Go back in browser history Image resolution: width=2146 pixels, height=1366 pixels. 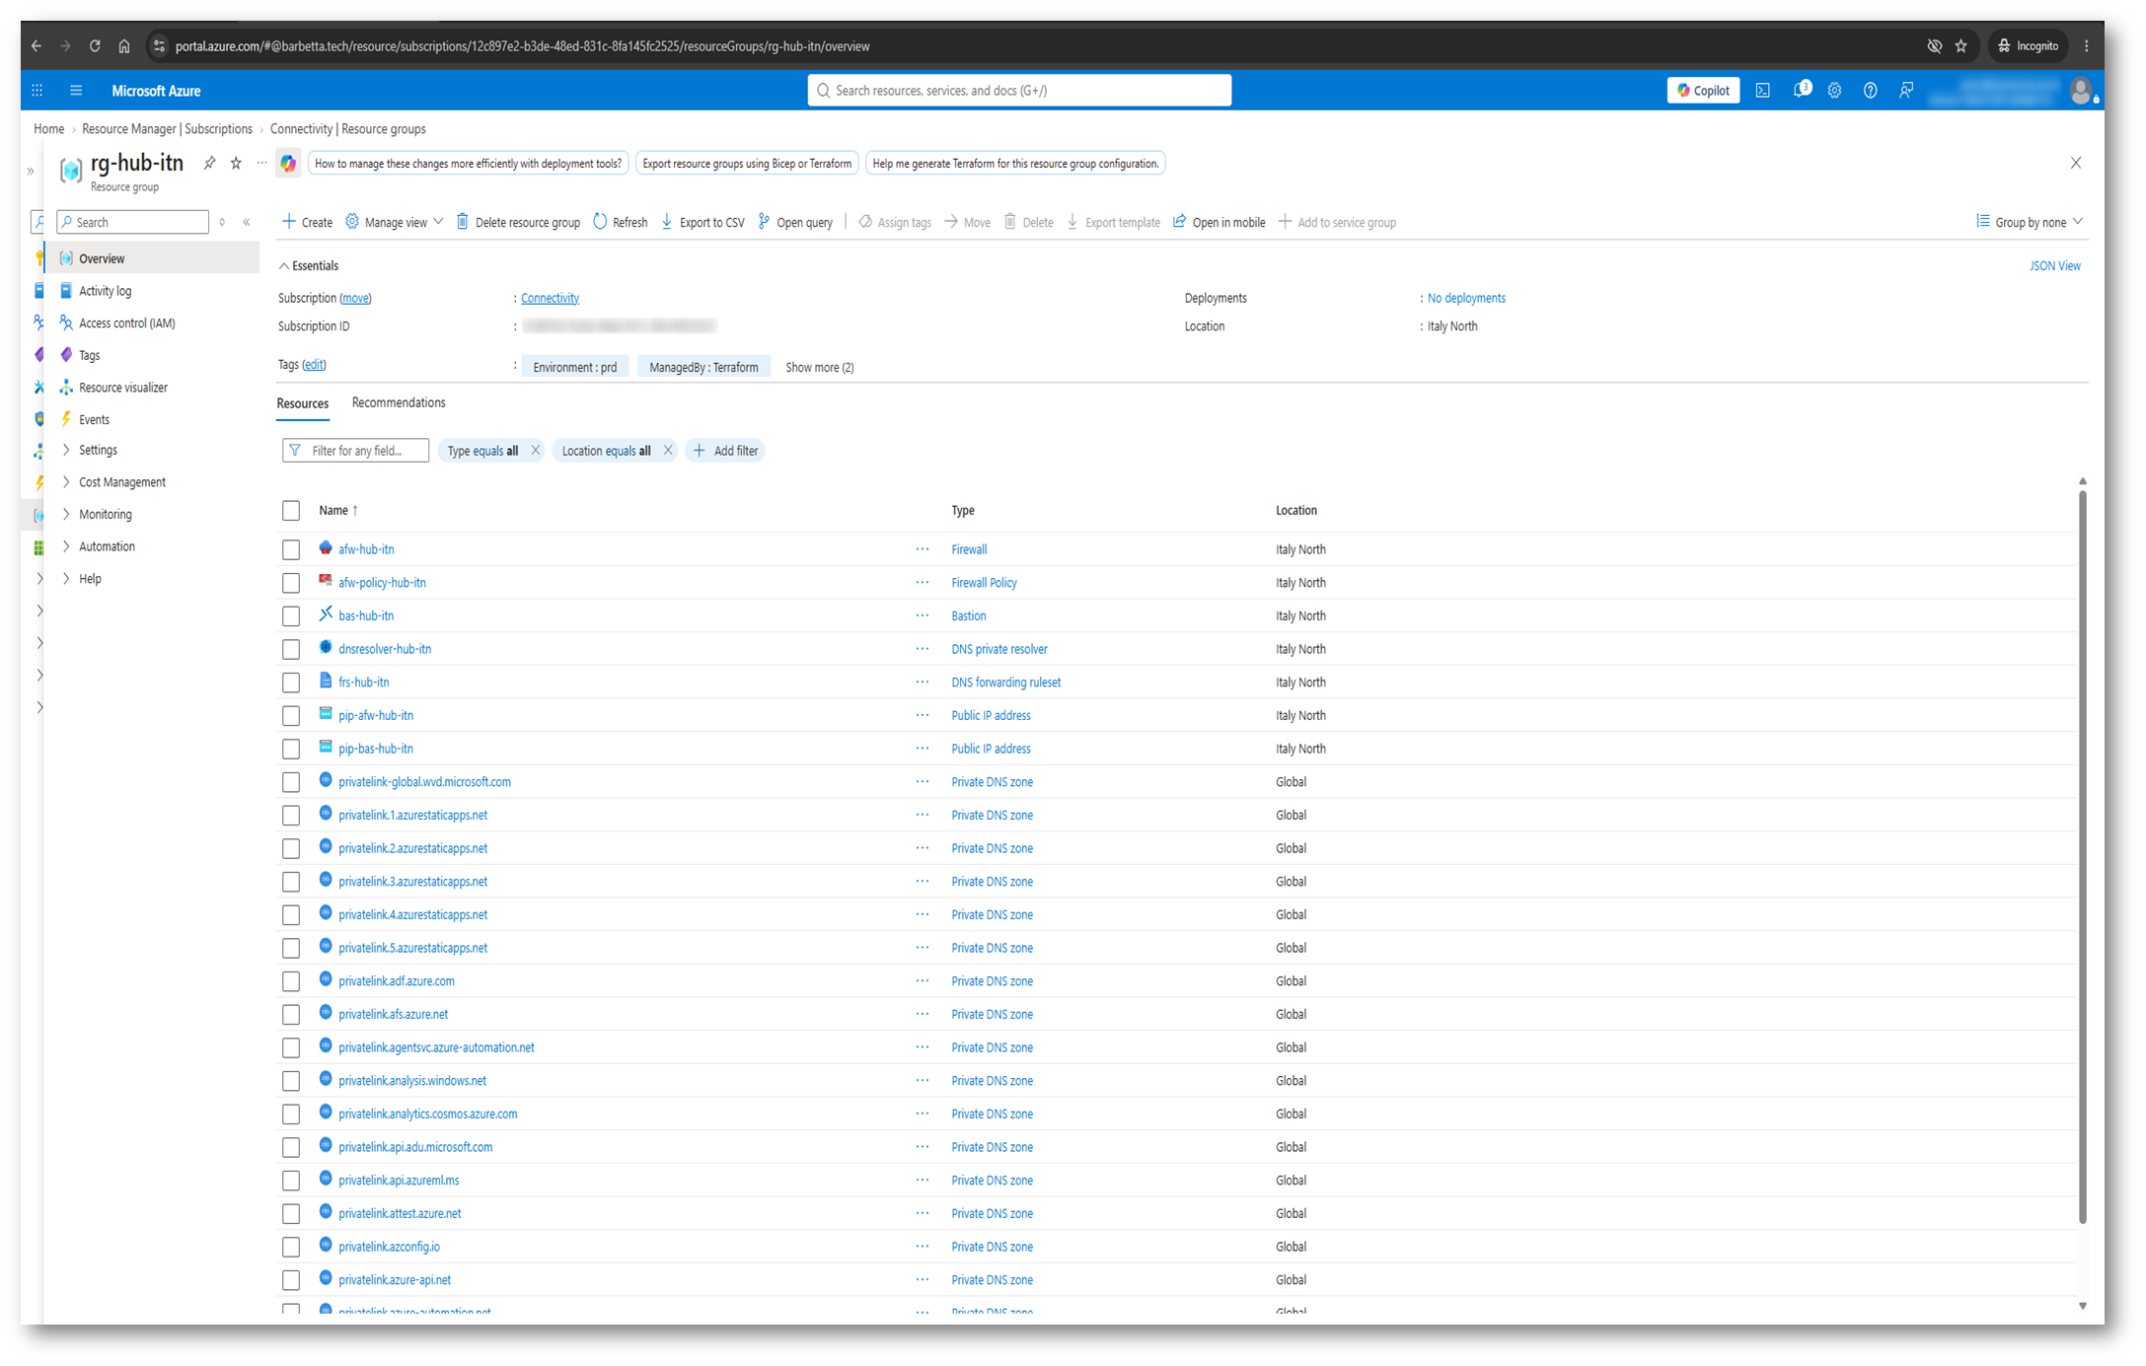[37, 46]
